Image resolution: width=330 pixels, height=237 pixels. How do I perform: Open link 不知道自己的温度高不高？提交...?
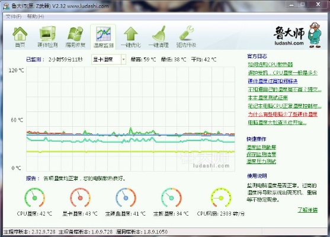point(284,89)
